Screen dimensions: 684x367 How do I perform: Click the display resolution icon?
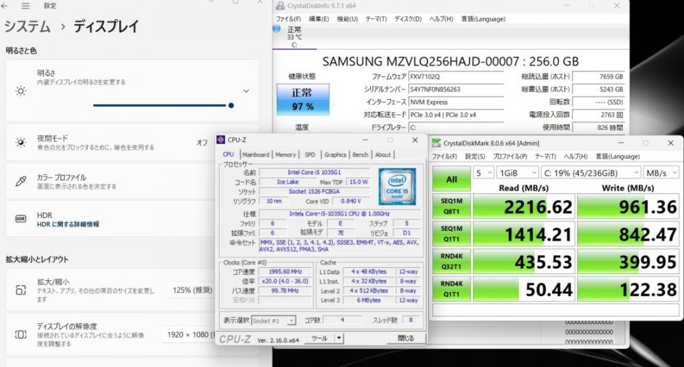coord(21,334)
